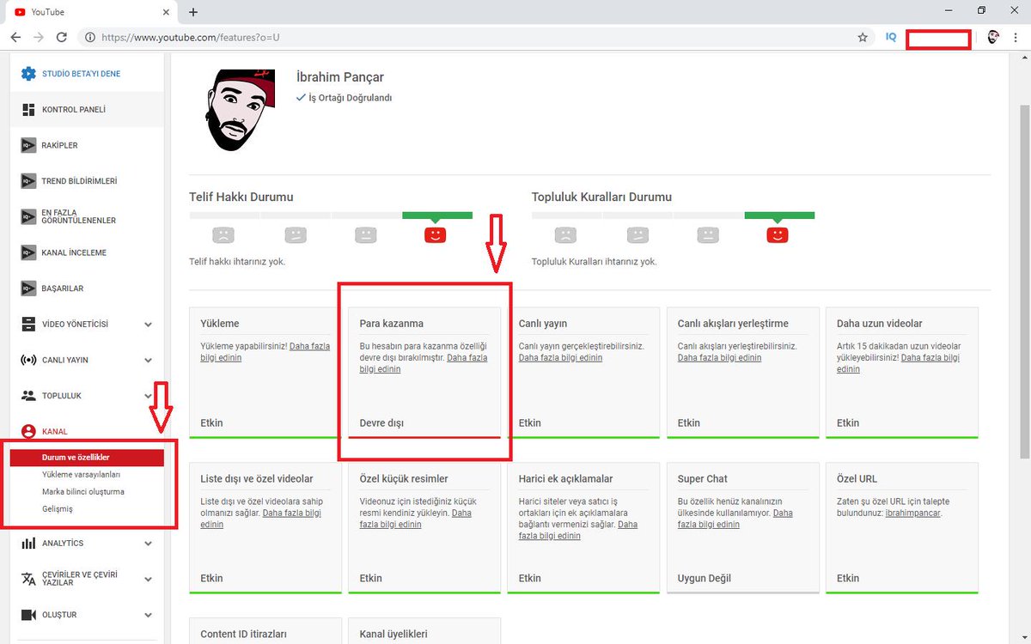Click the Kanal person icon

[x=28, y=432]
